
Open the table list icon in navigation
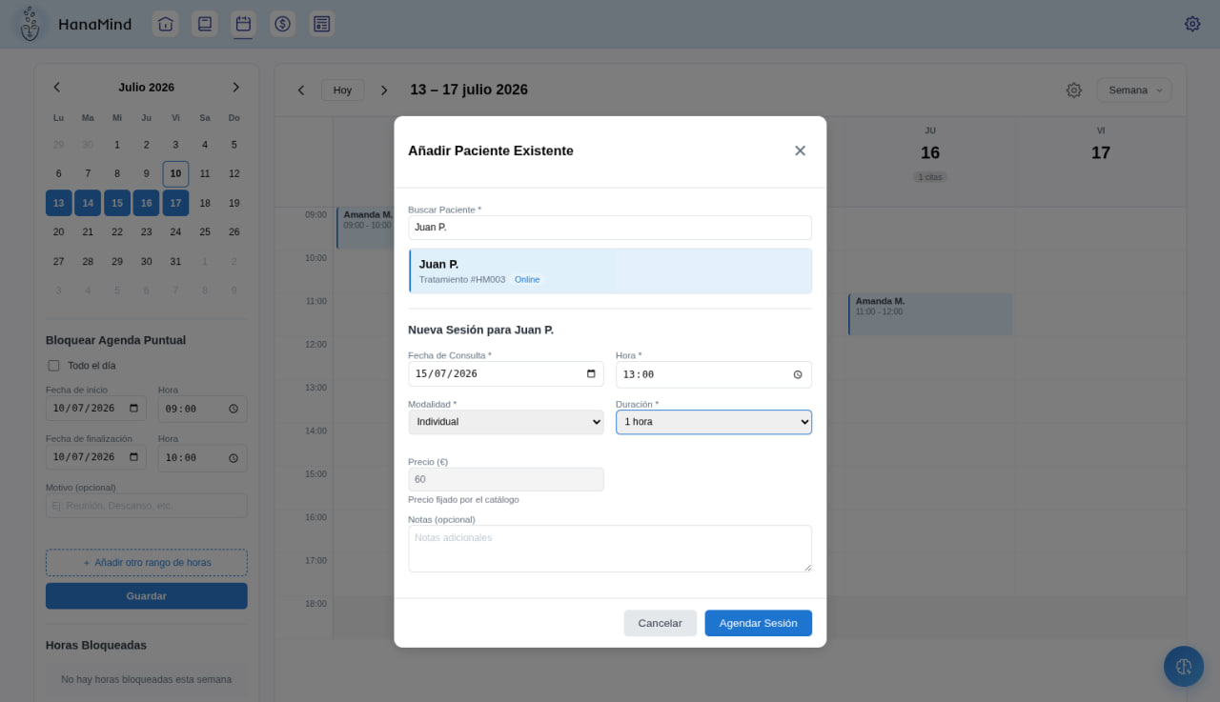click(321, 24)
